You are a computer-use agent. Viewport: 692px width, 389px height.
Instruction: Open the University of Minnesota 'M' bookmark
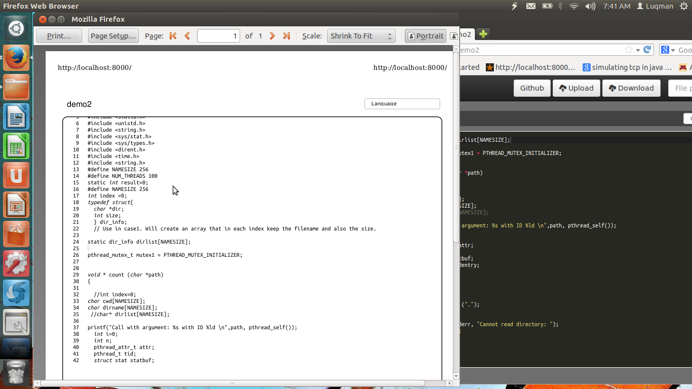click(x=683, y=67)
